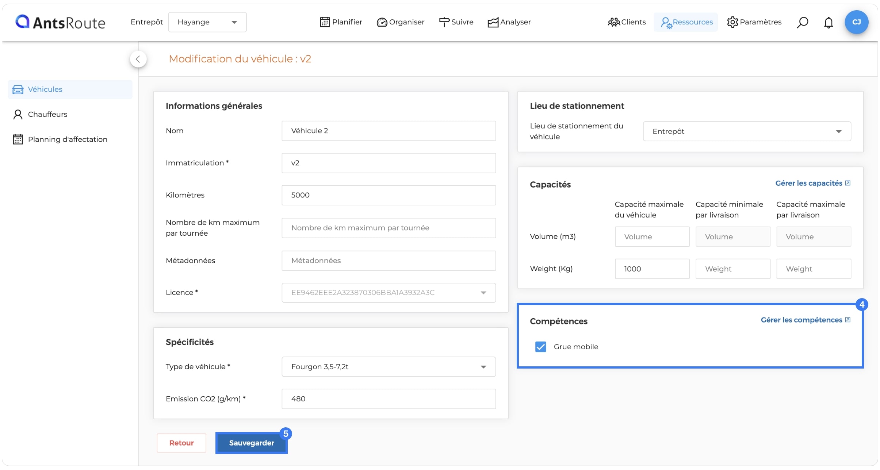This screenshot has width=880, height=470.
Task: Click the Modification du véhicule : v2 title
Action: click(240, 59)
